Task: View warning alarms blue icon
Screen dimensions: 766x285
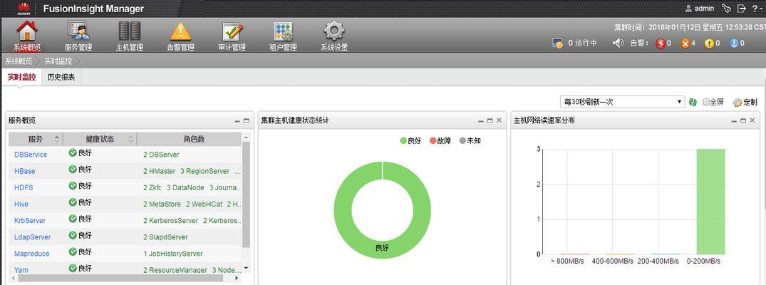Action: click(x=734, y=43)
